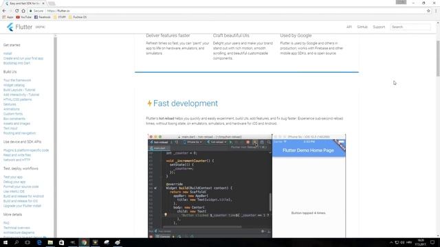Open the YouTube bookmark
This screenshot has width=440, height=247.
click(x=23, y=17)
